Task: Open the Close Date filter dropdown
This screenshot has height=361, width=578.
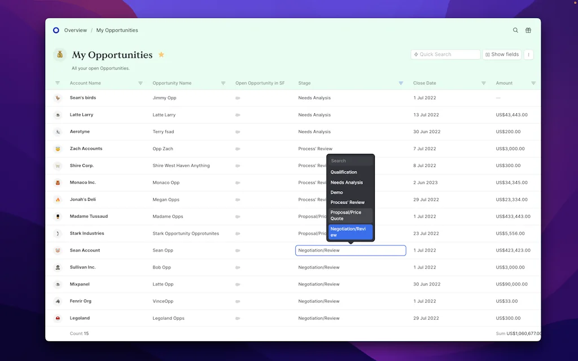Action: tap(483, 83)
